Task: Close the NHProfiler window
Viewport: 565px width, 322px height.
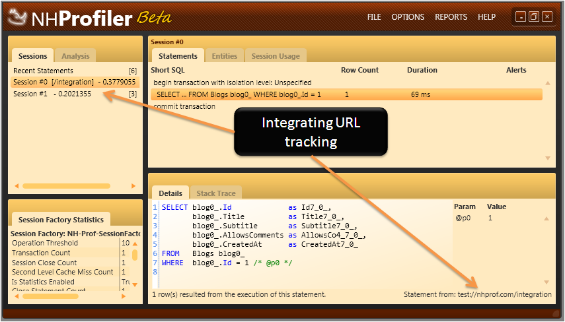Action: [x=547, y=16]
